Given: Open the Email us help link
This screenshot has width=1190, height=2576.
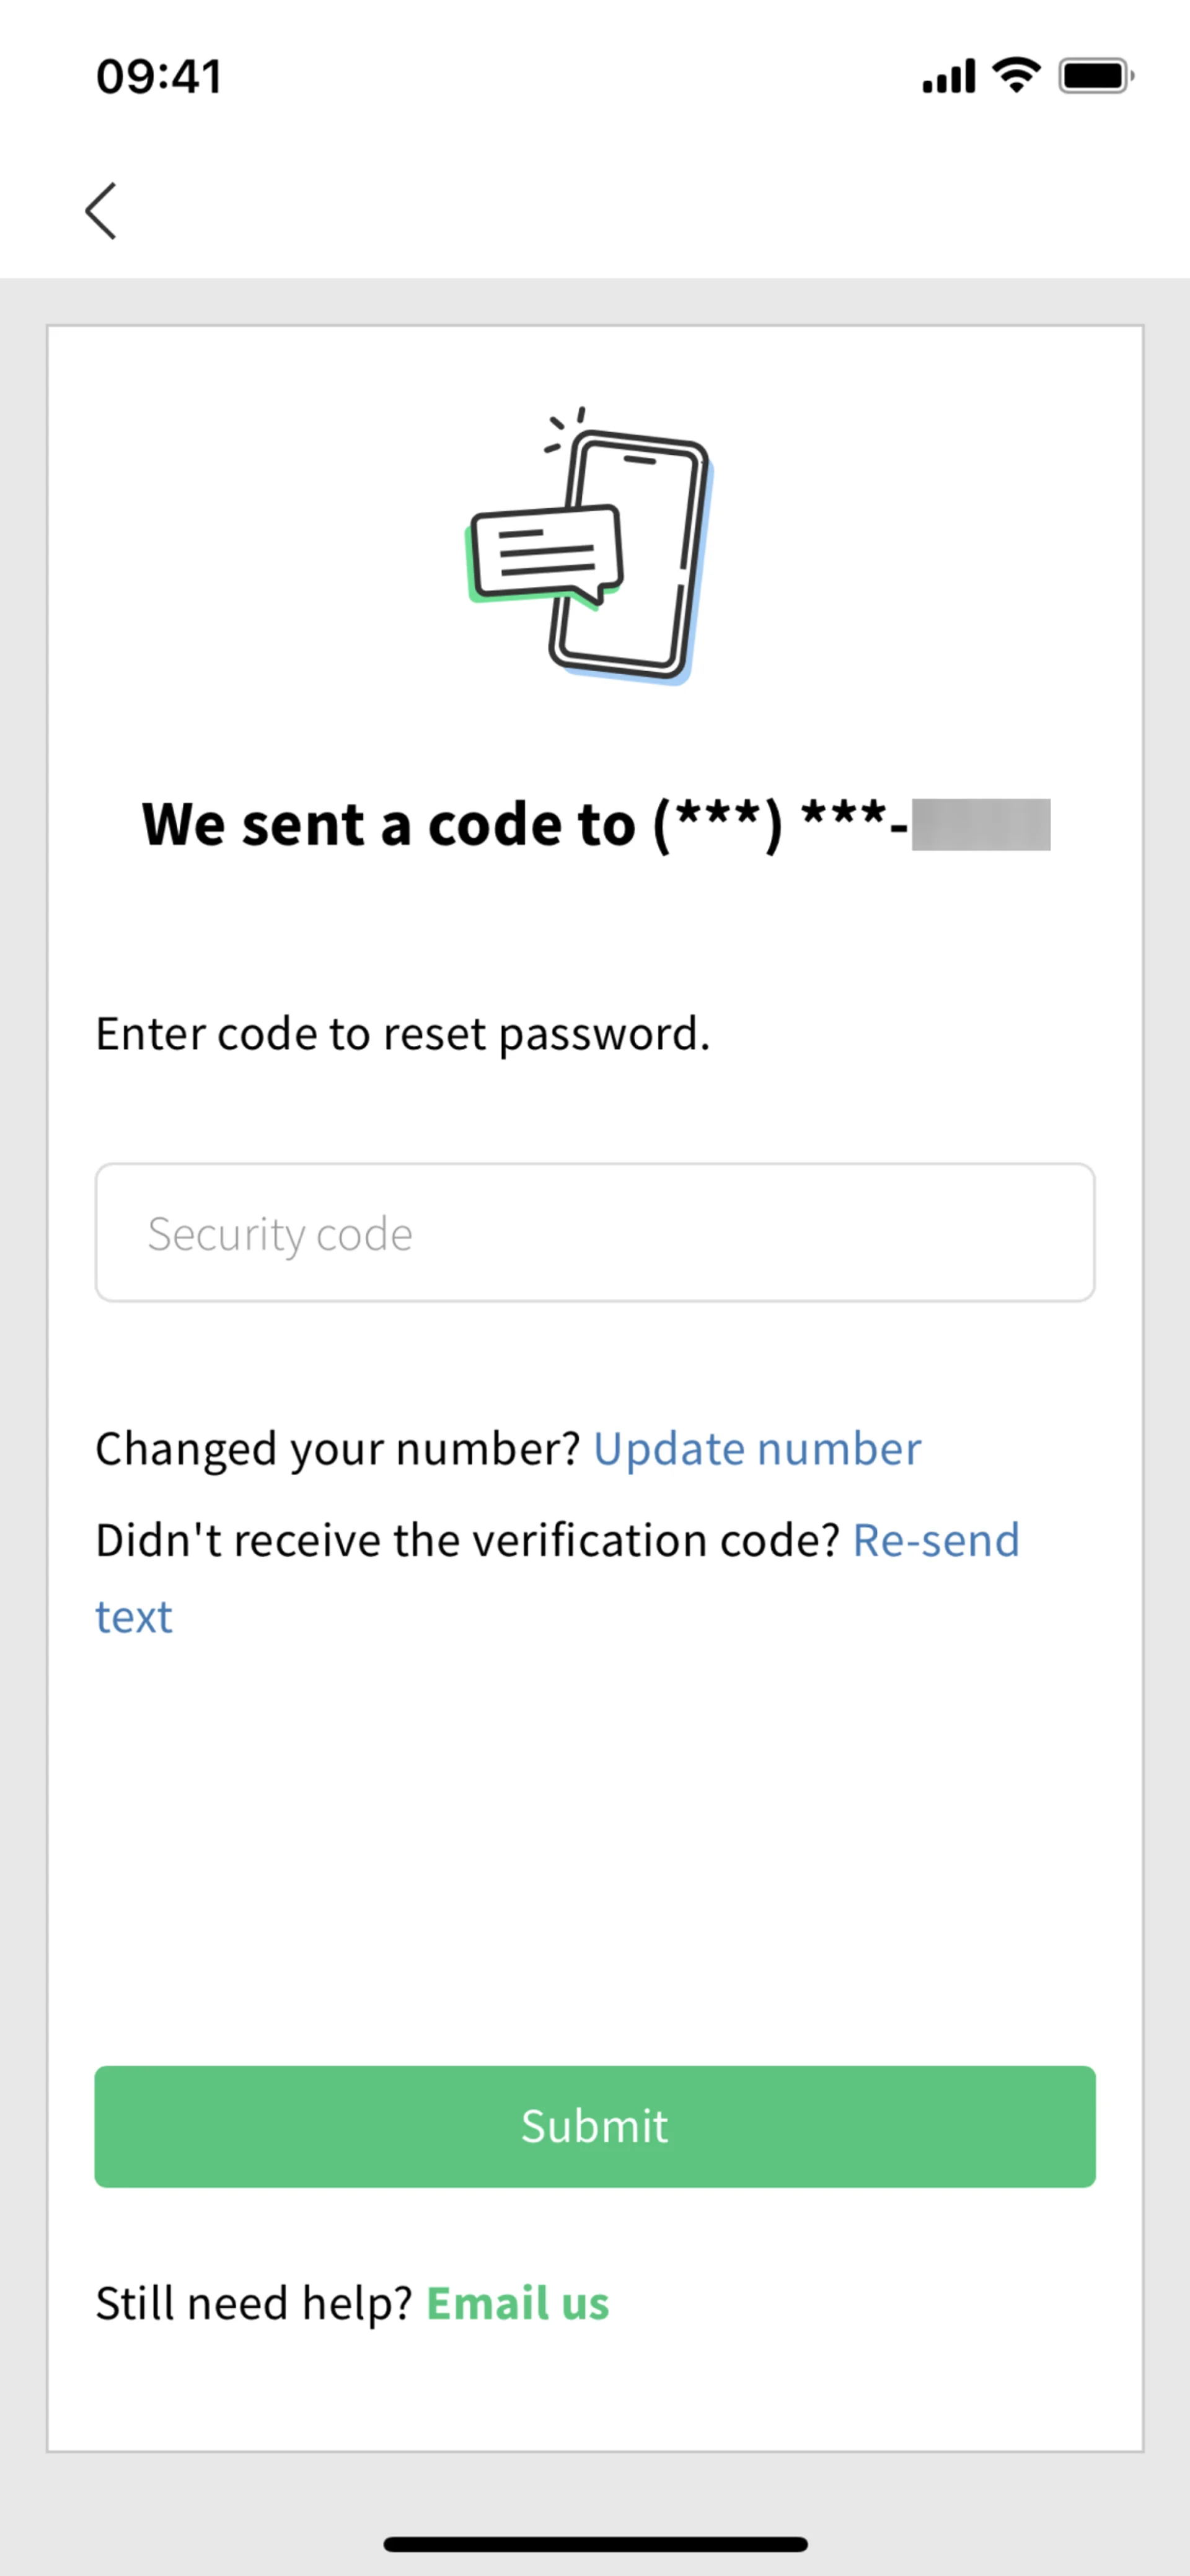Looking at the screenshot, I should point(517,2303).
